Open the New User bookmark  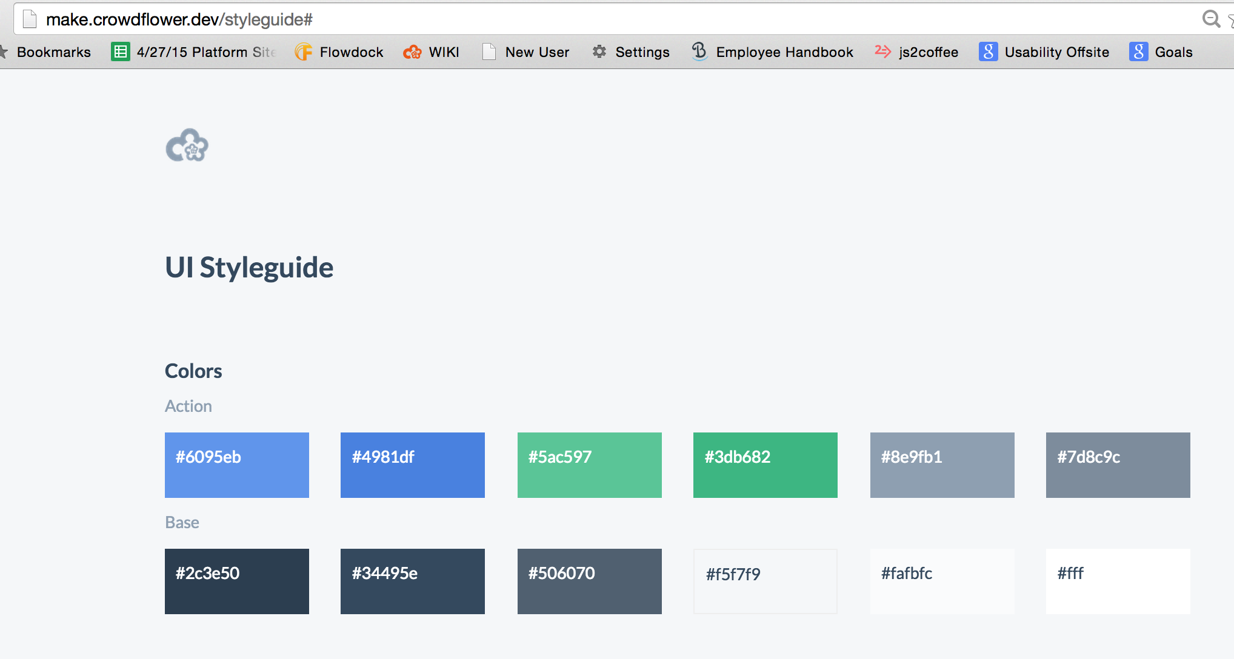click(x=526, y=52)
